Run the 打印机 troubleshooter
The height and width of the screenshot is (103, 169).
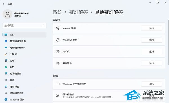pyautogui.click(x=152, y=52)
